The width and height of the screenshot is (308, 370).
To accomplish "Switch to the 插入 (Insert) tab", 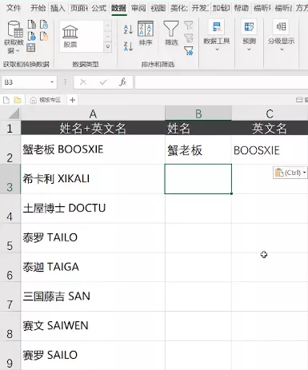I will tap(58, 8).
